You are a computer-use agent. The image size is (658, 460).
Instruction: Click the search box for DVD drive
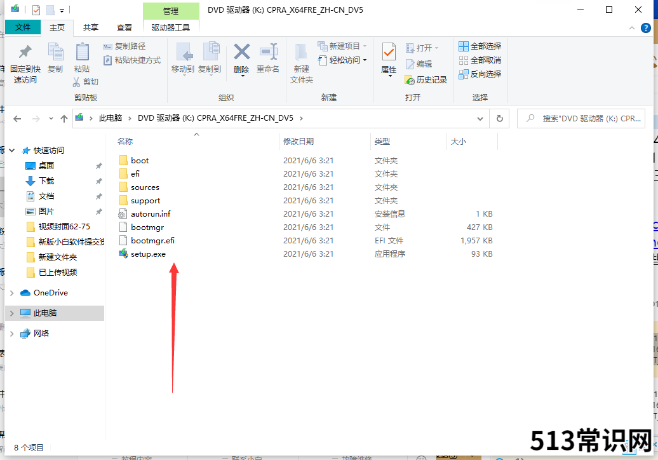coord(581,119)
